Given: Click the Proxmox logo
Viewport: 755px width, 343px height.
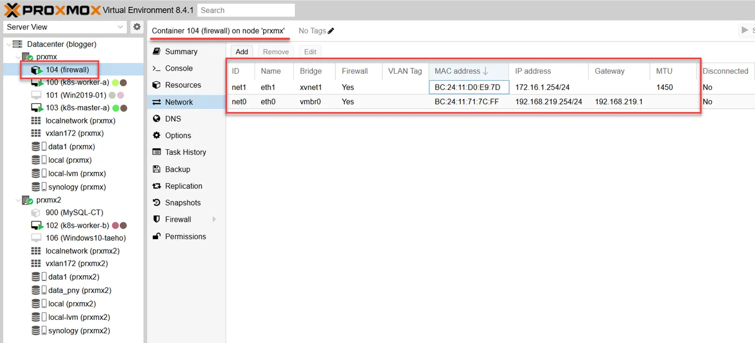Looking at the screenshot, I should click(52, 10).
